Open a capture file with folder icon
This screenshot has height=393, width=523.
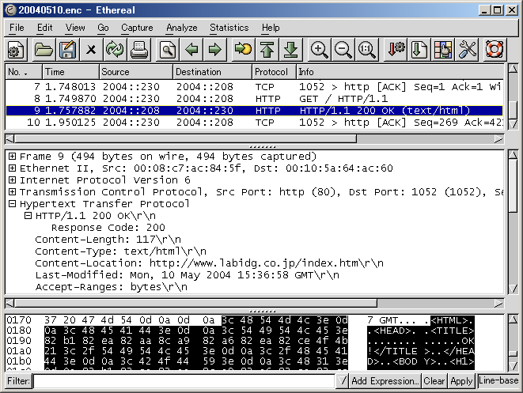tap(43, 50)
